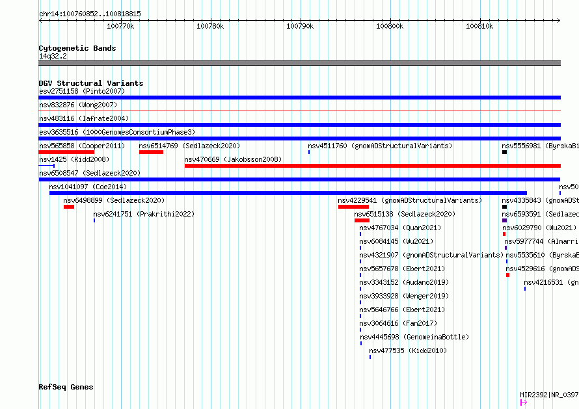Screen dimensions: 579x409
Task: Click the nsv6593591 variant label
Action: point(540,214)
